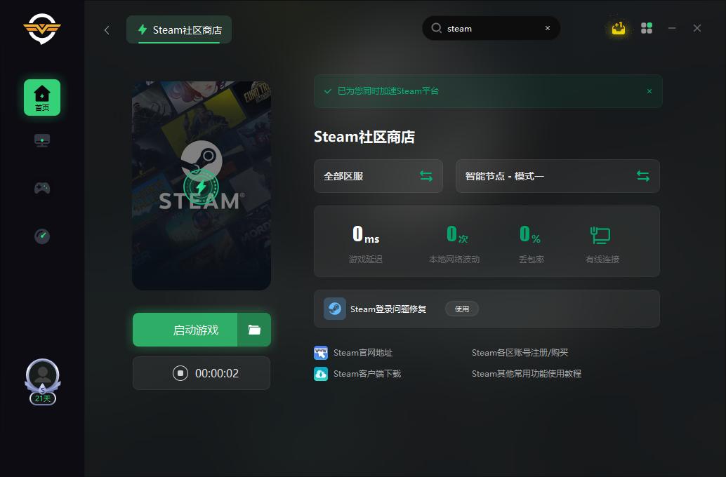
Task: Click the 有线连接 network icon
Action: [600, 236]
